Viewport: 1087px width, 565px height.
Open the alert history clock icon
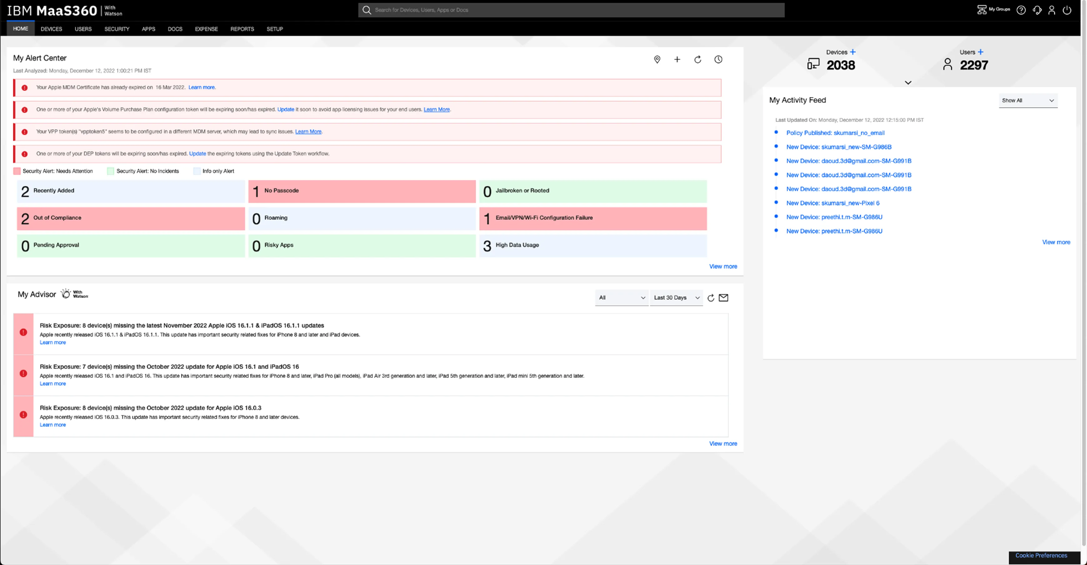coord(718,60)
